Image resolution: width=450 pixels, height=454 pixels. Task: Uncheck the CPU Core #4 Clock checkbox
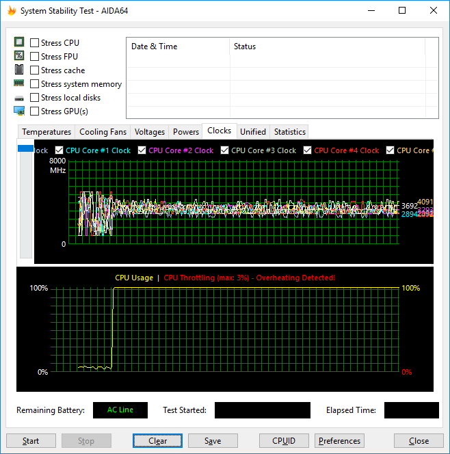308,150
